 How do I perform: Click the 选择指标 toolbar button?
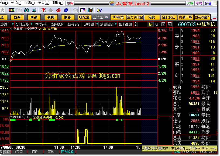pyautogui.click(x=73, y=24)
